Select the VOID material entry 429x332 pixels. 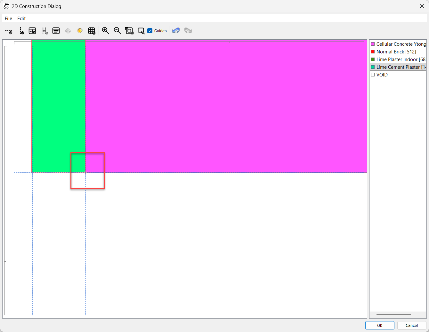398,75
